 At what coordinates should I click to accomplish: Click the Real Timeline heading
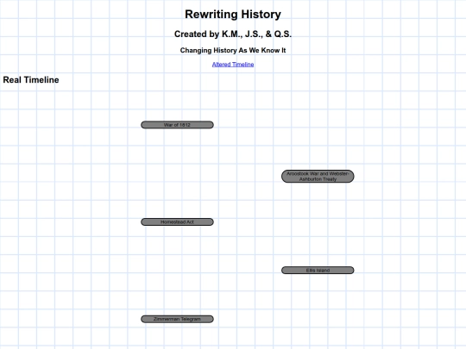(31, 80)
